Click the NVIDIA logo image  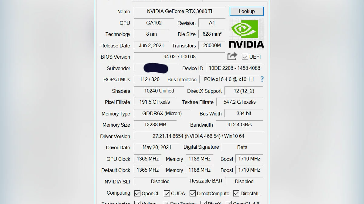coord(247,34)
